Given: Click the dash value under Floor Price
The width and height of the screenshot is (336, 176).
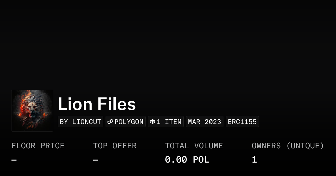Looking at the screenshot, I should coord(14,160).
